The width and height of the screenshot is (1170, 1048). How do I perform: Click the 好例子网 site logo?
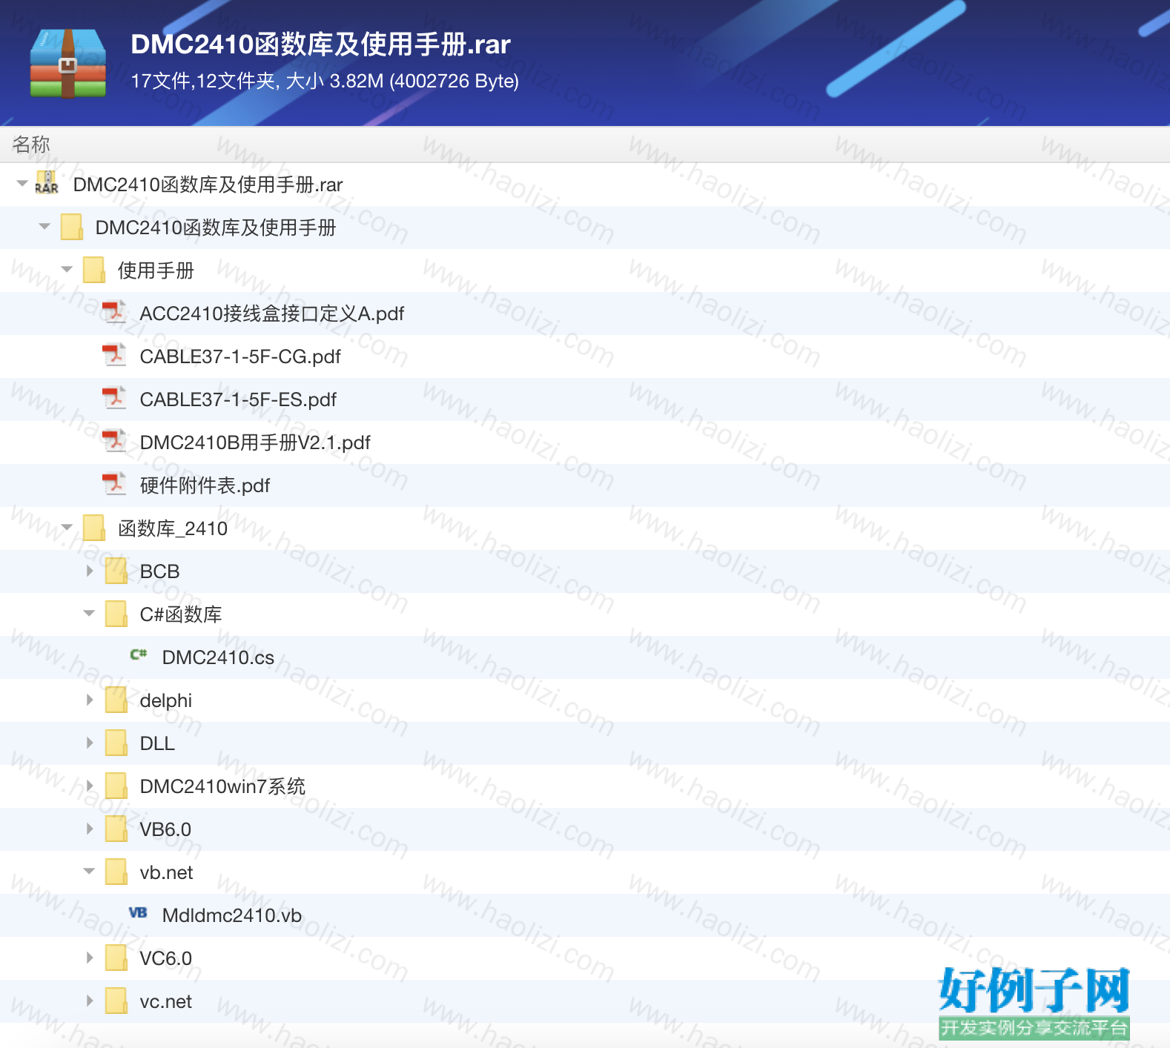1034,1002
